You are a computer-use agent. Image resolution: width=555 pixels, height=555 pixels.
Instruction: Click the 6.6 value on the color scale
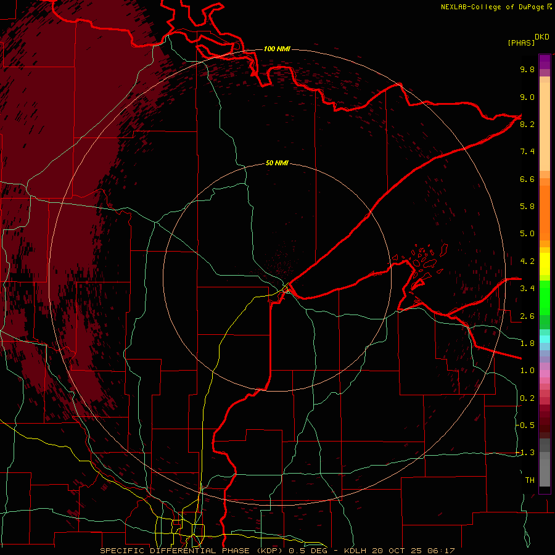coord(527,179)
